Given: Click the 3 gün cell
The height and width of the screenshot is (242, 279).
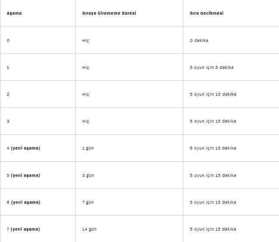Looking at the screenshot, I should [x=88, y=175].
